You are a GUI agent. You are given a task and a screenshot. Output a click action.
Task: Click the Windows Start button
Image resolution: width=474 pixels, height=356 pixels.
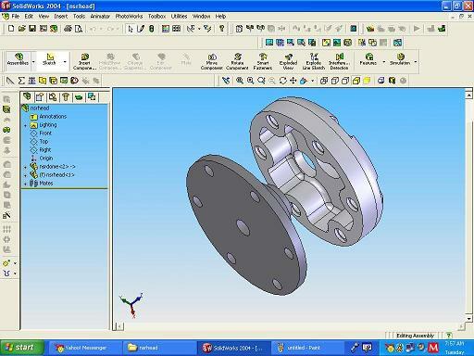tap(22, 348)
